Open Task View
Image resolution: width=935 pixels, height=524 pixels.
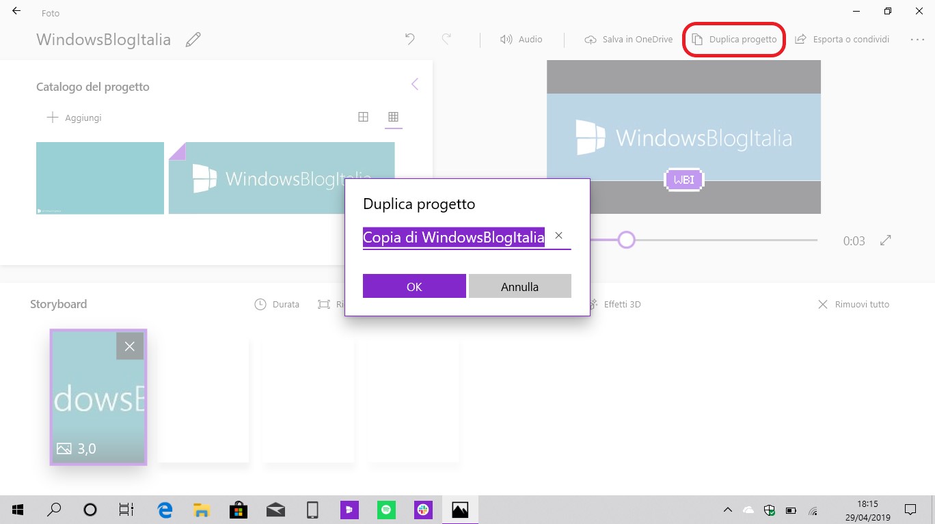point(126,510)
